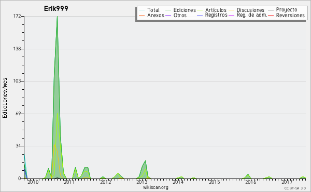The width and height of the screenshot is (311, 192).
Task: Click the 2010 x-axis label
Action: point(33,182)
